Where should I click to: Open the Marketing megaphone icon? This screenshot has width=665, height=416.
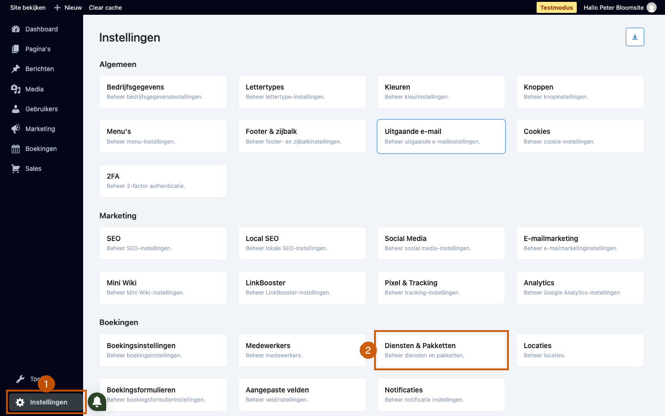coord(16,129)
